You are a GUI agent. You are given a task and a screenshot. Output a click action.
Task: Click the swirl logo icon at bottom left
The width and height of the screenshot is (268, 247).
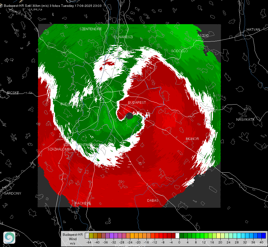9,238
